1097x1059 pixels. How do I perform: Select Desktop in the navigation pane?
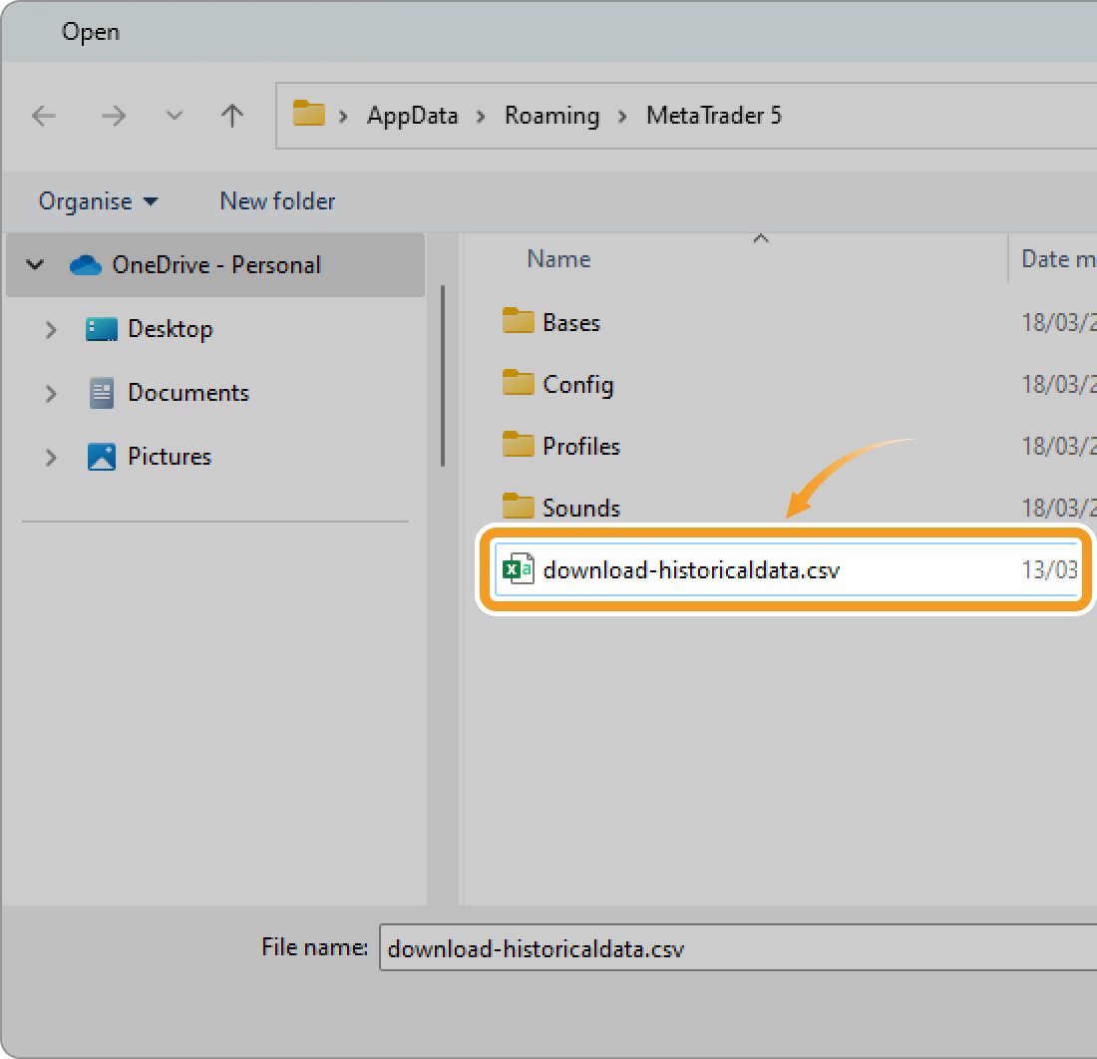170,329
